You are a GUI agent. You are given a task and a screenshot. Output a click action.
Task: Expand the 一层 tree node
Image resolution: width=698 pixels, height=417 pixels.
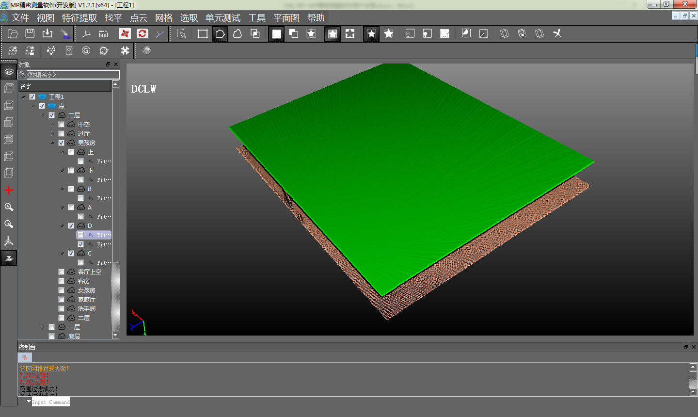pyautogui.click(x=43, y=327)
